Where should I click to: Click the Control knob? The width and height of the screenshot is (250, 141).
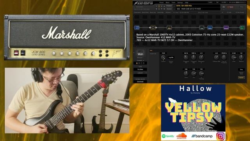tap(163, 58)
